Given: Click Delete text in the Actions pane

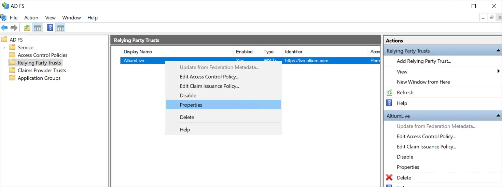Looking at the screenshot, I should point(404,177).
